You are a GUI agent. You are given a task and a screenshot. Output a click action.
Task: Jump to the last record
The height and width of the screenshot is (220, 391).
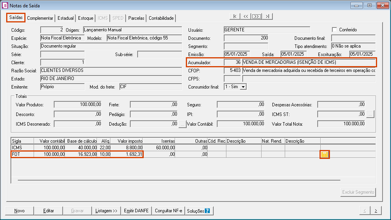click(x=267, y=16)
